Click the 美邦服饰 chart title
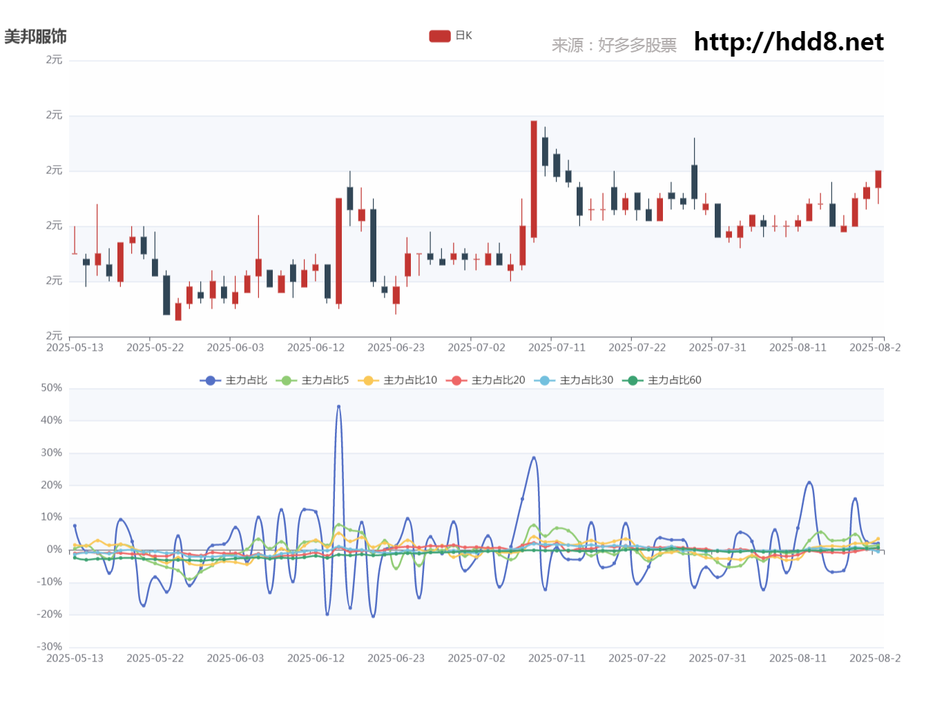Screen dimensions: 944x716 35,37
